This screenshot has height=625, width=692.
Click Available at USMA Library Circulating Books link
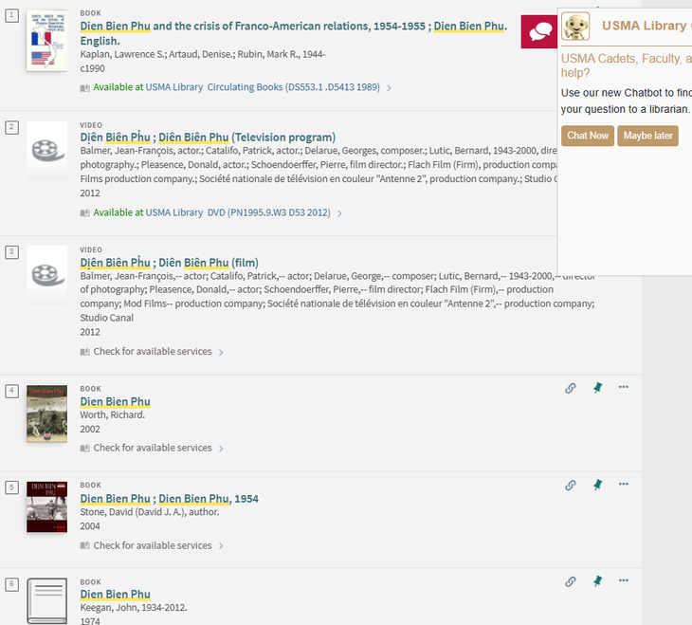pos(237,87)
